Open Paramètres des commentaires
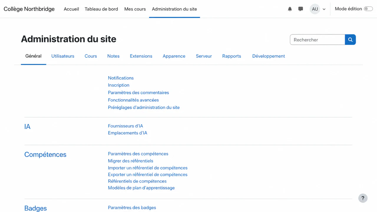The image size is (377, 212). click(138, 92)
